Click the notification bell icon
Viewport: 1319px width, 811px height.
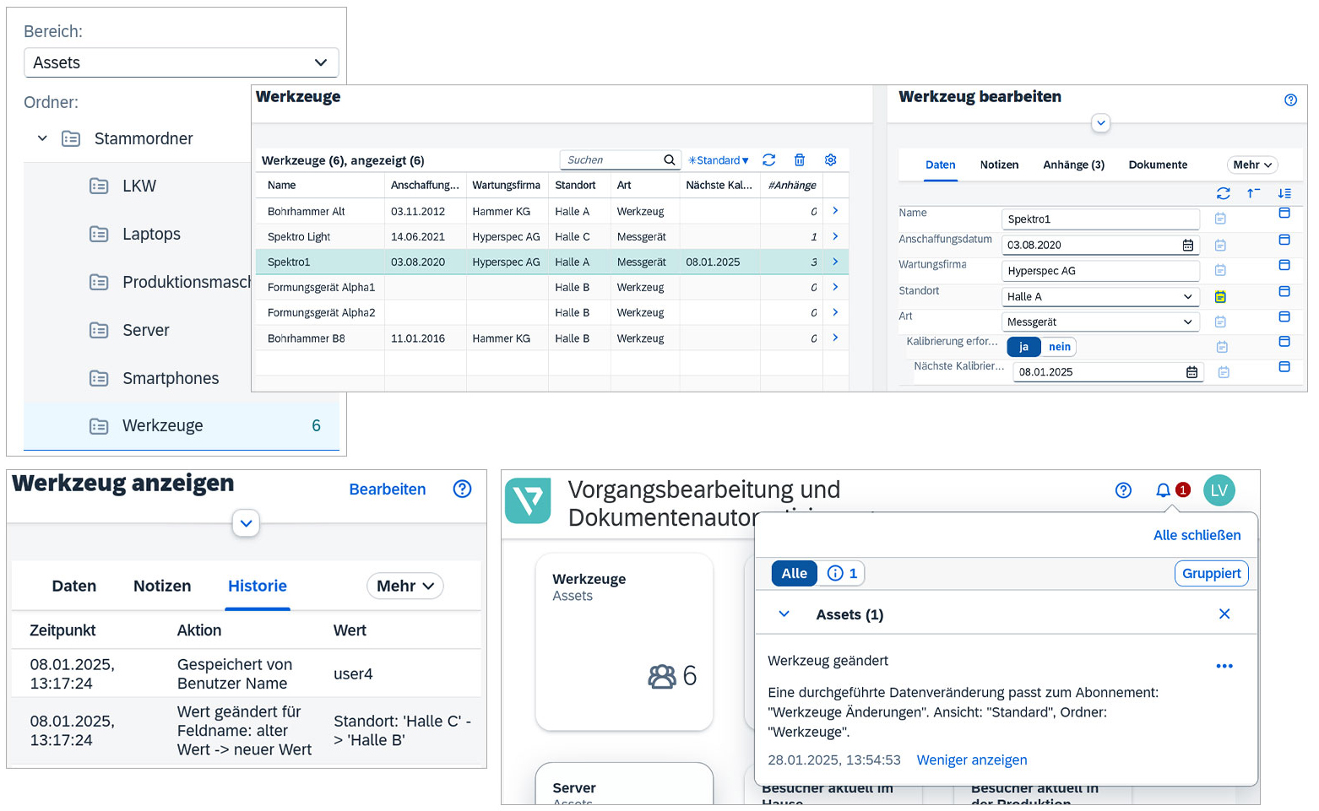click(x=1163, y=490)
